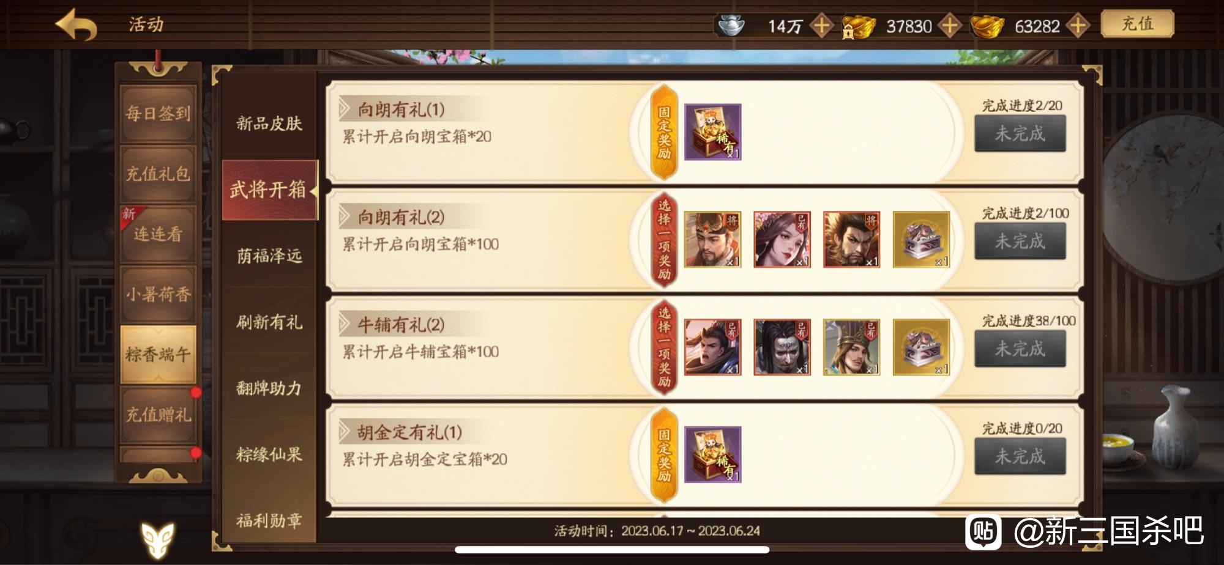Add silver with the plus beside 14万
Viewport: 1224px width, 565px height.
point(821,26)
